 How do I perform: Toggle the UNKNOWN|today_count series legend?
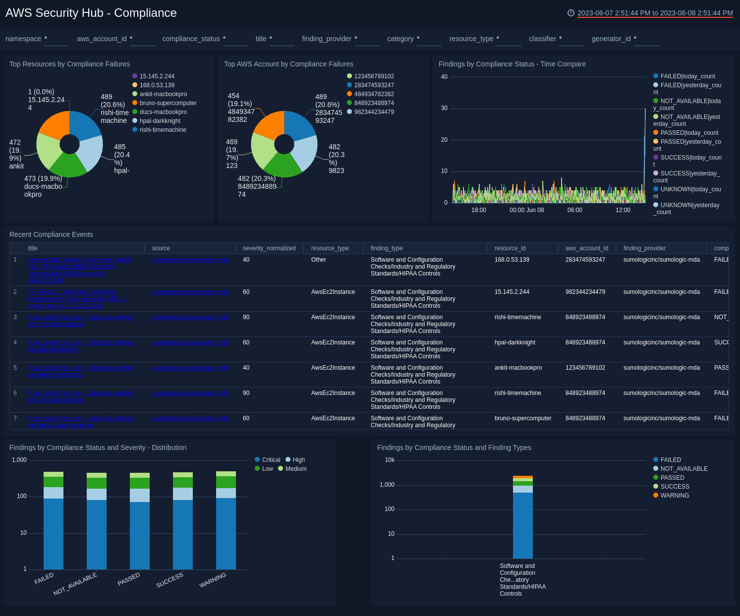tap(687, 193)
